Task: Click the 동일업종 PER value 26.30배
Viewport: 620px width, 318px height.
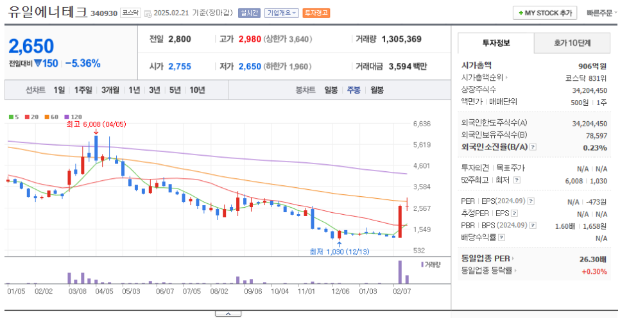Action: pyautogui.click(x=592, y=259)
